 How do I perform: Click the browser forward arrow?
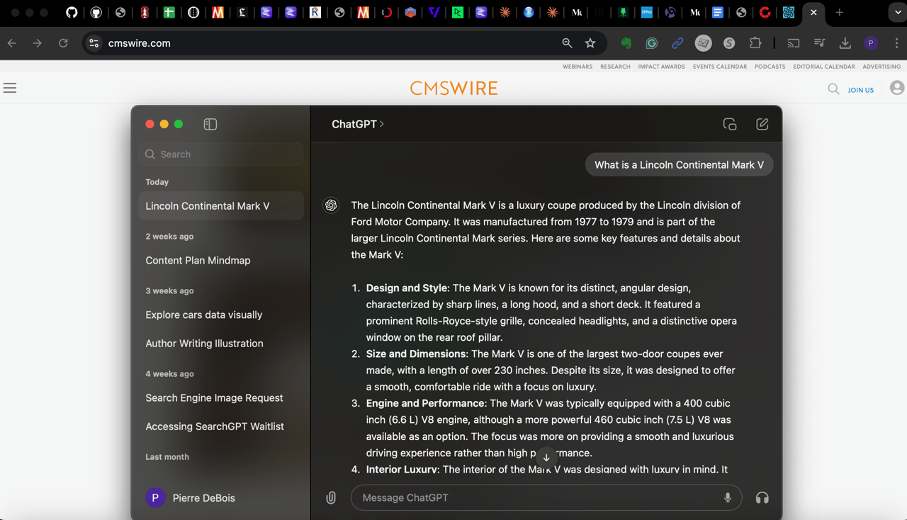(38, 43)
